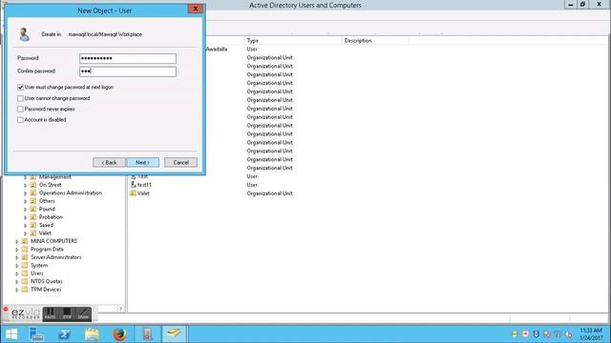This screenshot has width=611, height=343.
Task: Close the New Object - User dialog
Action: [196, 9]
